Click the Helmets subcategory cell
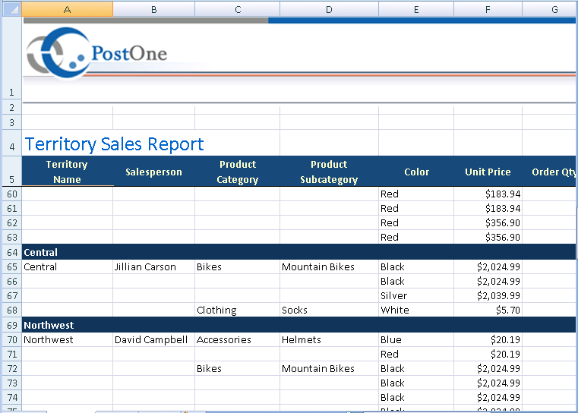578x413 pixels. (x=329, y=339)
